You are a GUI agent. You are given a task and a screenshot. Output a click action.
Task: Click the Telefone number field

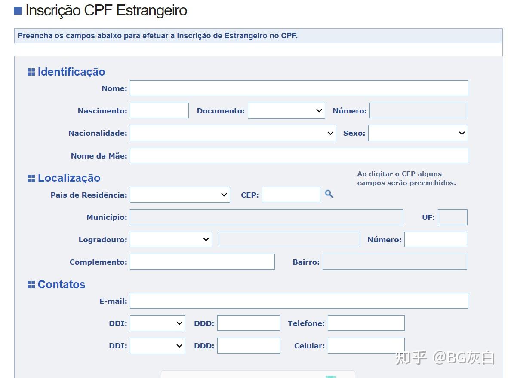click(x=366, y=323)
